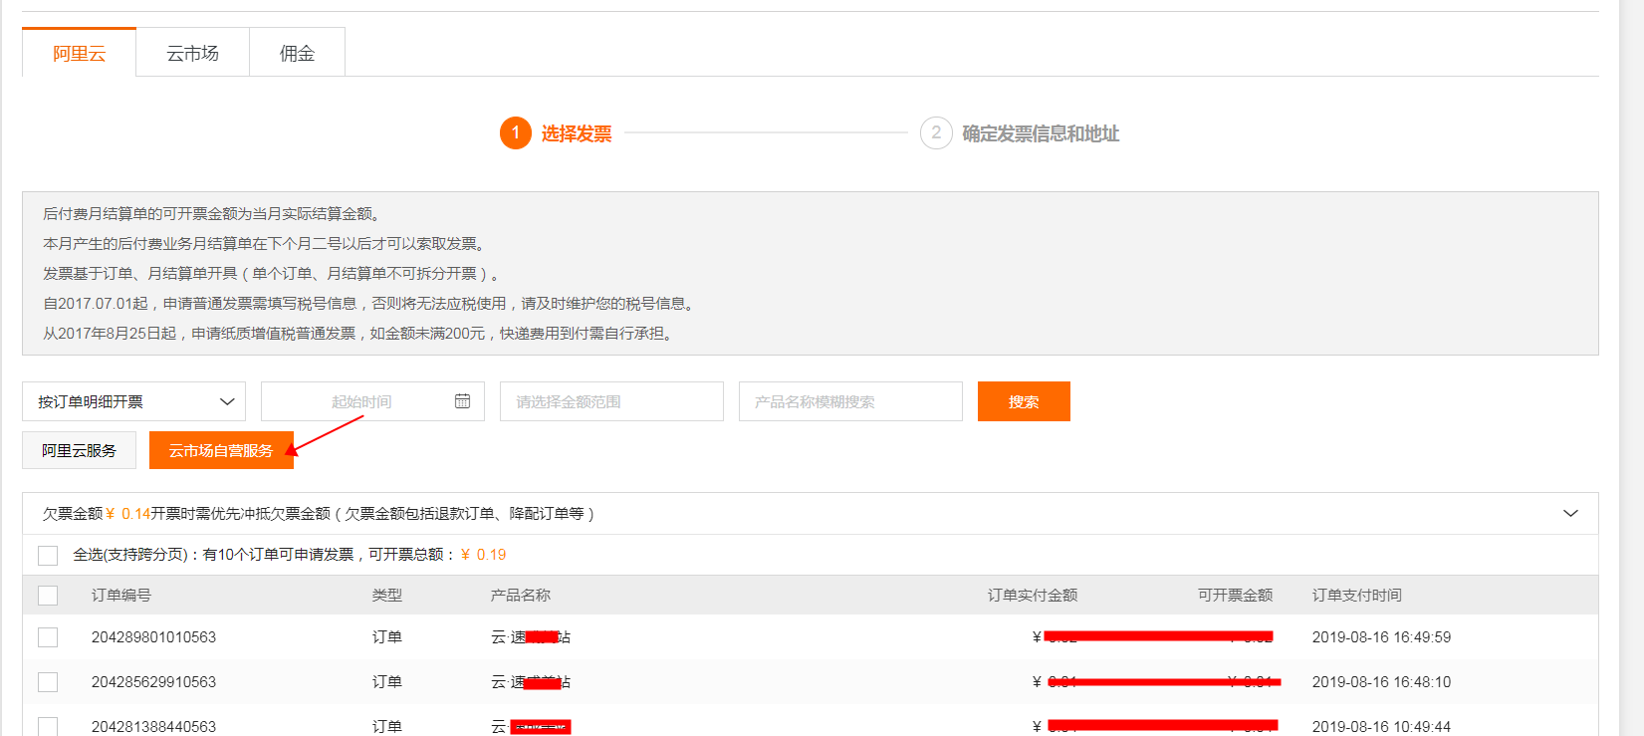Click payment time 2019-08-16 16:48:10

pos(1381,682)
